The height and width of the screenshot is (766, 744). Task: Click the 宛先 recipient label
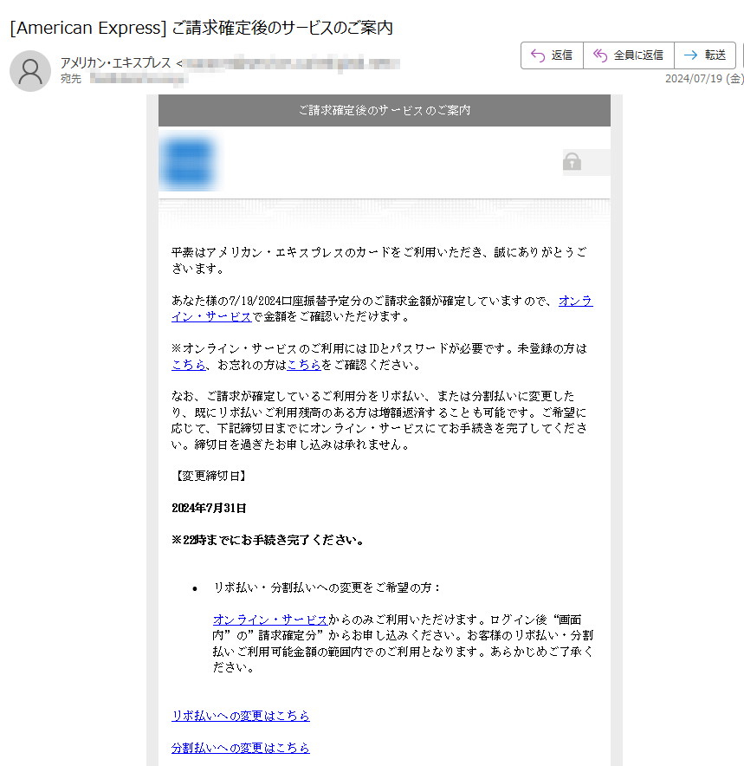pyautogui.click(x=71, y=79)
